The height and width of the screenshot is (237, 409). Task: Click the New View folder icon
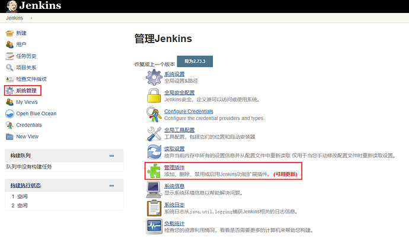point(9,137)
